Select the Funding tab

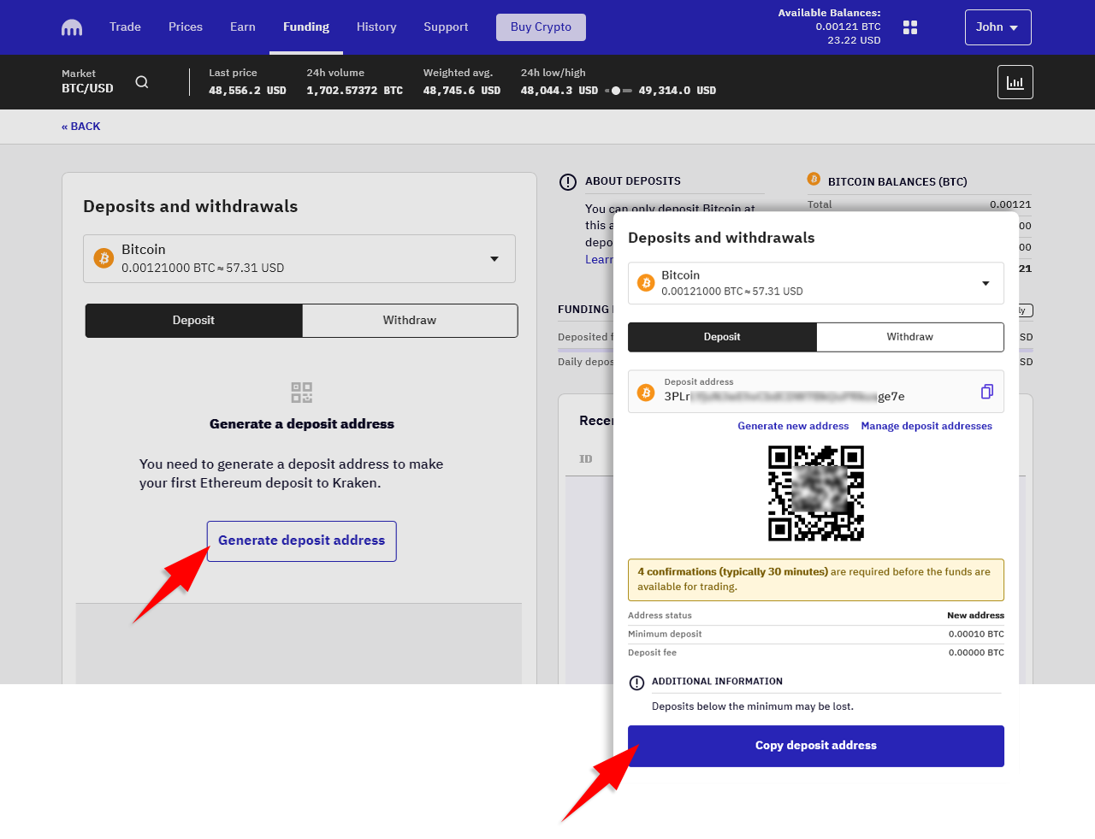point(306,27)
